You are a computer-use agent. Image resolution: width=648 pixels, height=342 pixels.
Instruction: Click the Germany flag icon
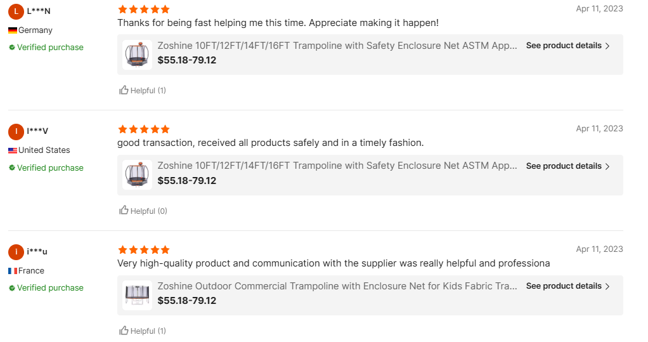click(x=13, y=30)
